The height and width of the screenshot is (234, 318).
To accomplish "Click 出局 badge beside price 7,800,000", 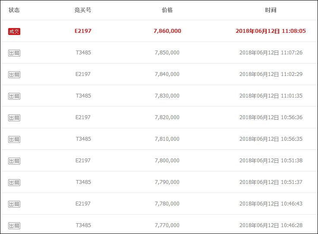I will 14,161.
